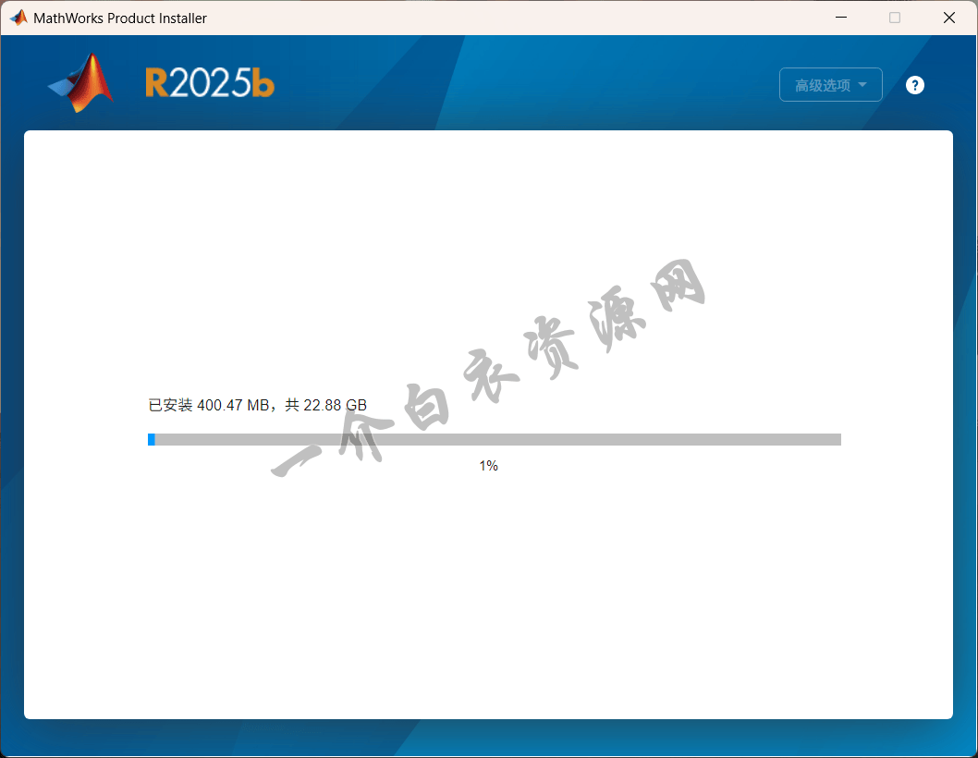Screen dimensions: 978x758
Task: Click the MathWorks icon in title bar
Action: [18, 18]
